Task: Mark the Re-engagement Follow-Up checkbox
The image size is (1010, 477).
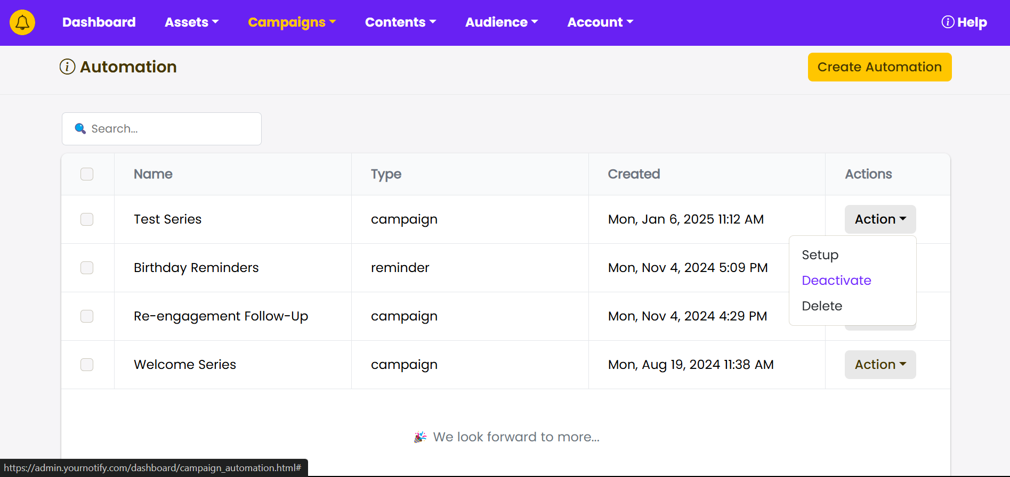Action: [x=87, y=316]
